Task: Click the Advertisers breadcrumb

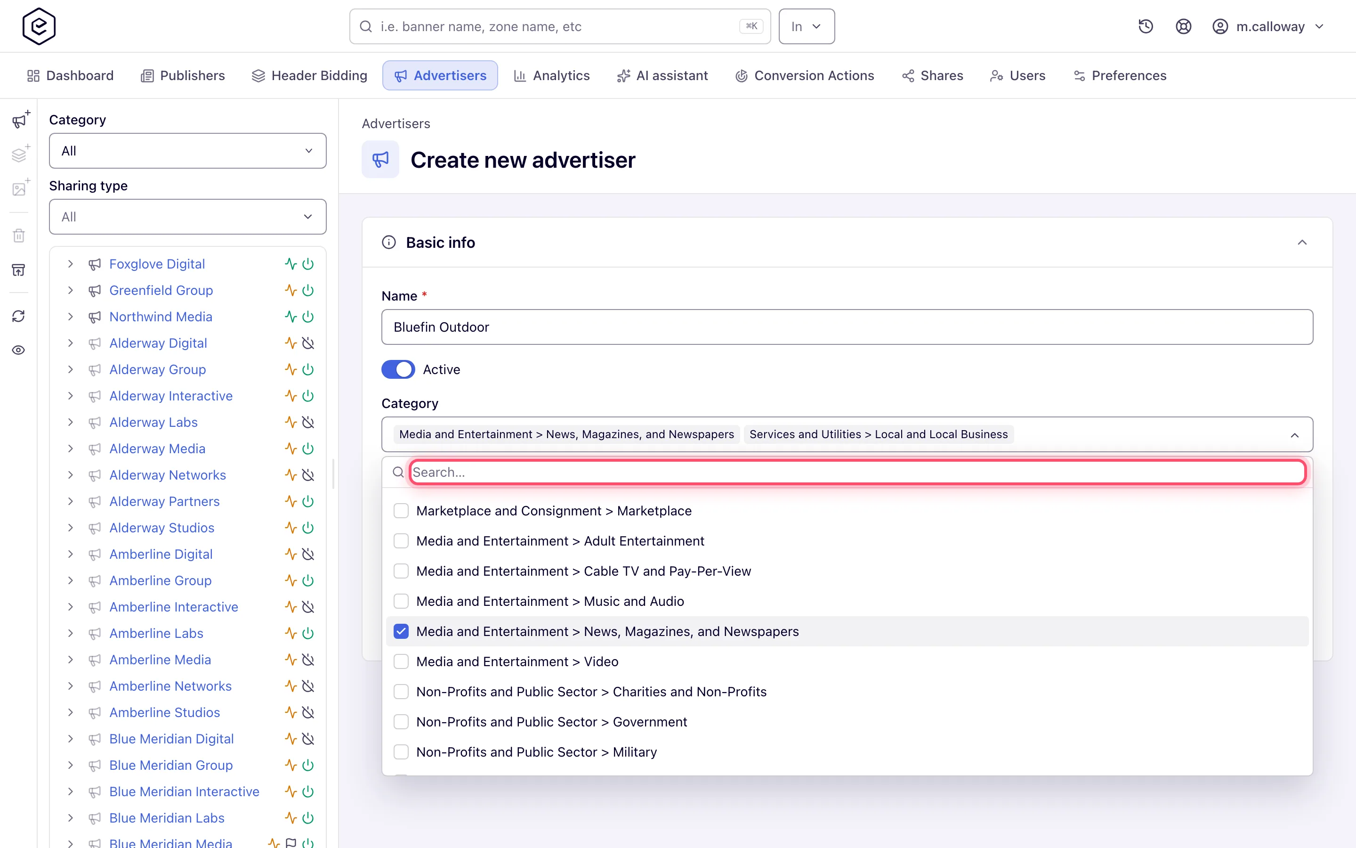Action: point(395,123)
